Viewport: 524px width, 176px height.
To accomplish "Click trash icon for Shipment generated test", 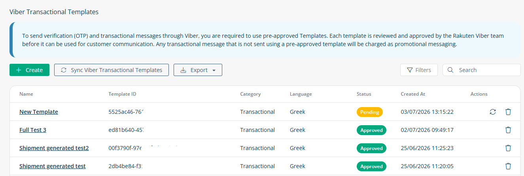I will click(x=508, y=166).
